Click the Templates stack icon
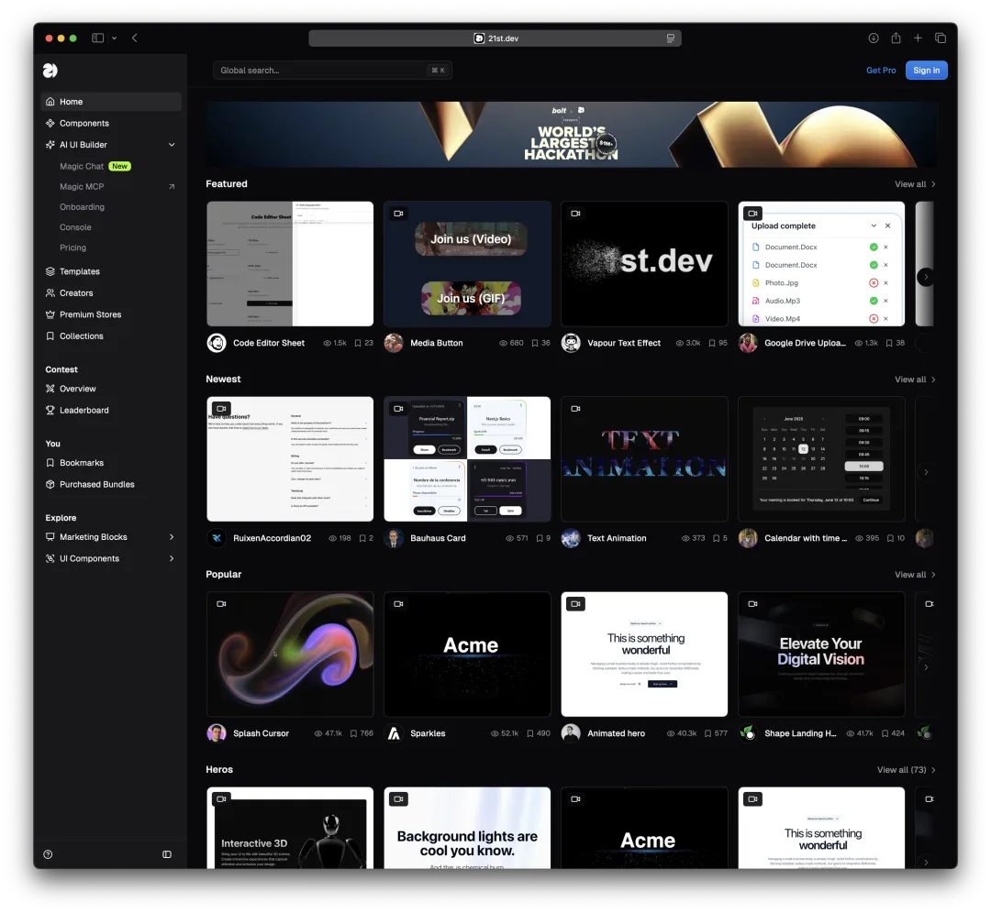This screenshot has height=913, width=991. click(x=50, y=271)
